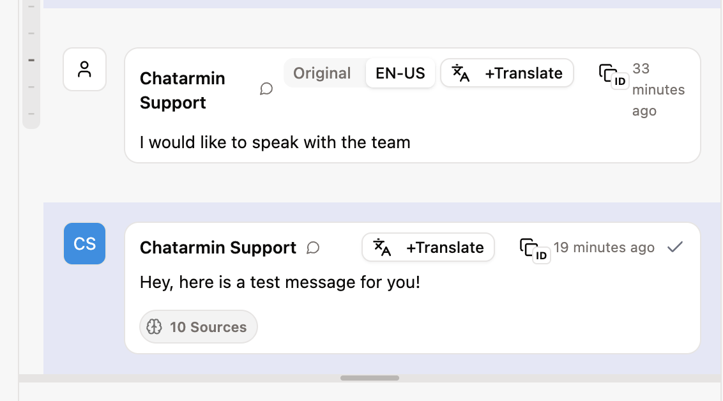Click the checkmark delivery status icon
Image resolution: width=723 pixels, height=401 pixels.
(674, 247)
